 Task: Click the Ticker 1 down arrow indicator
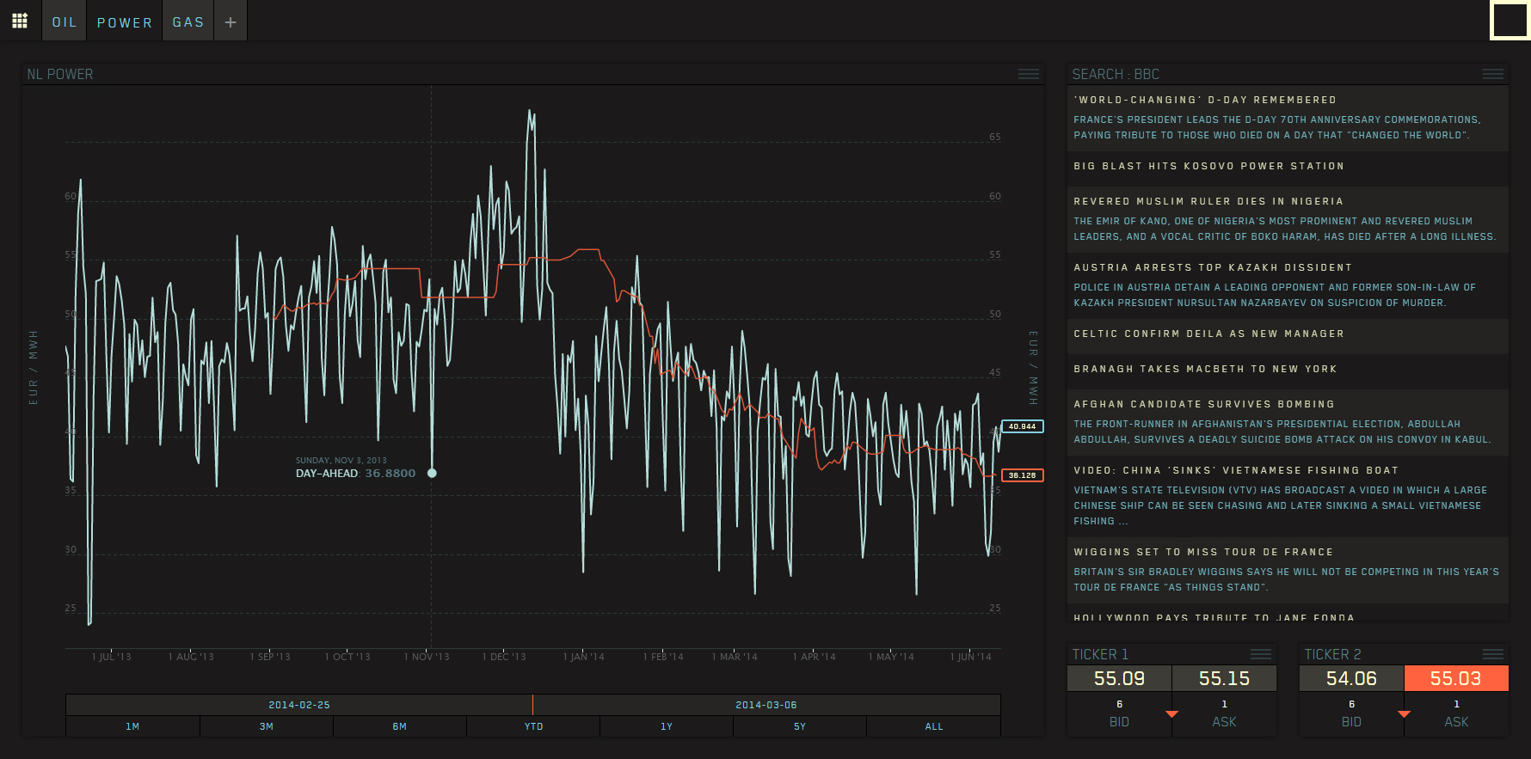[1171, 714]
